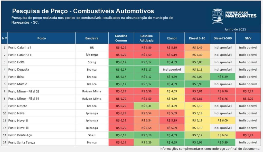Image resolution: width=263 pixels, height=152 pixels.
Task: Click the Gasolina Comum 'R$ 6,19' of Posto Ponte Açu
Action: coord(121,135)
